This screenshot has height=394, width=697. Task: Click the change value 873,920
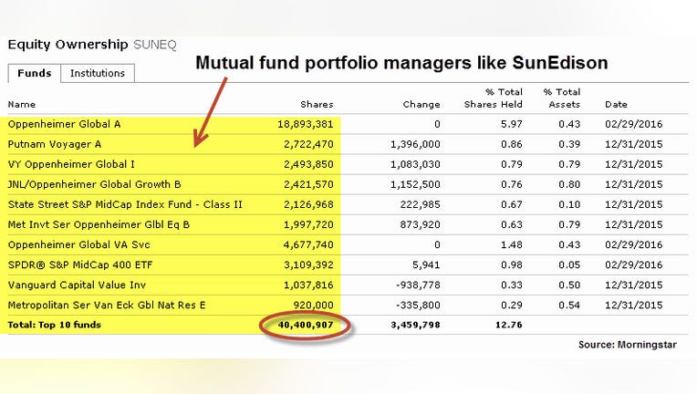coord(420,224)
